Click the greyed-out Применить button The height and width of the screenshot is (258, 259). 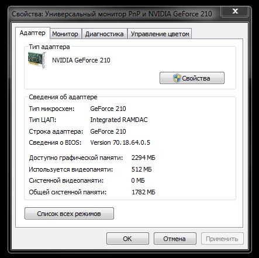[x=222, y=239]
